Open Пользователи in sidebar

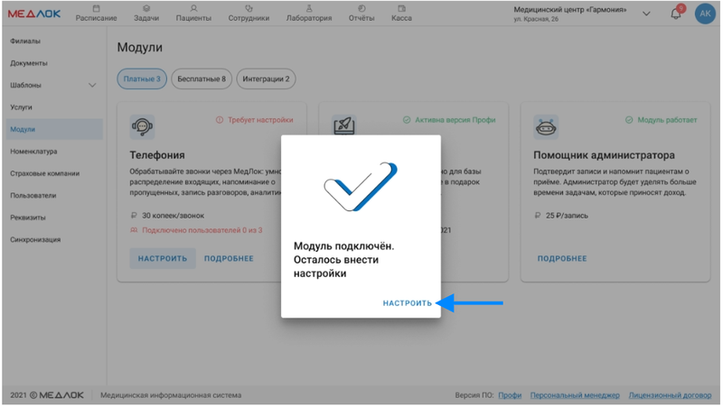33,196
